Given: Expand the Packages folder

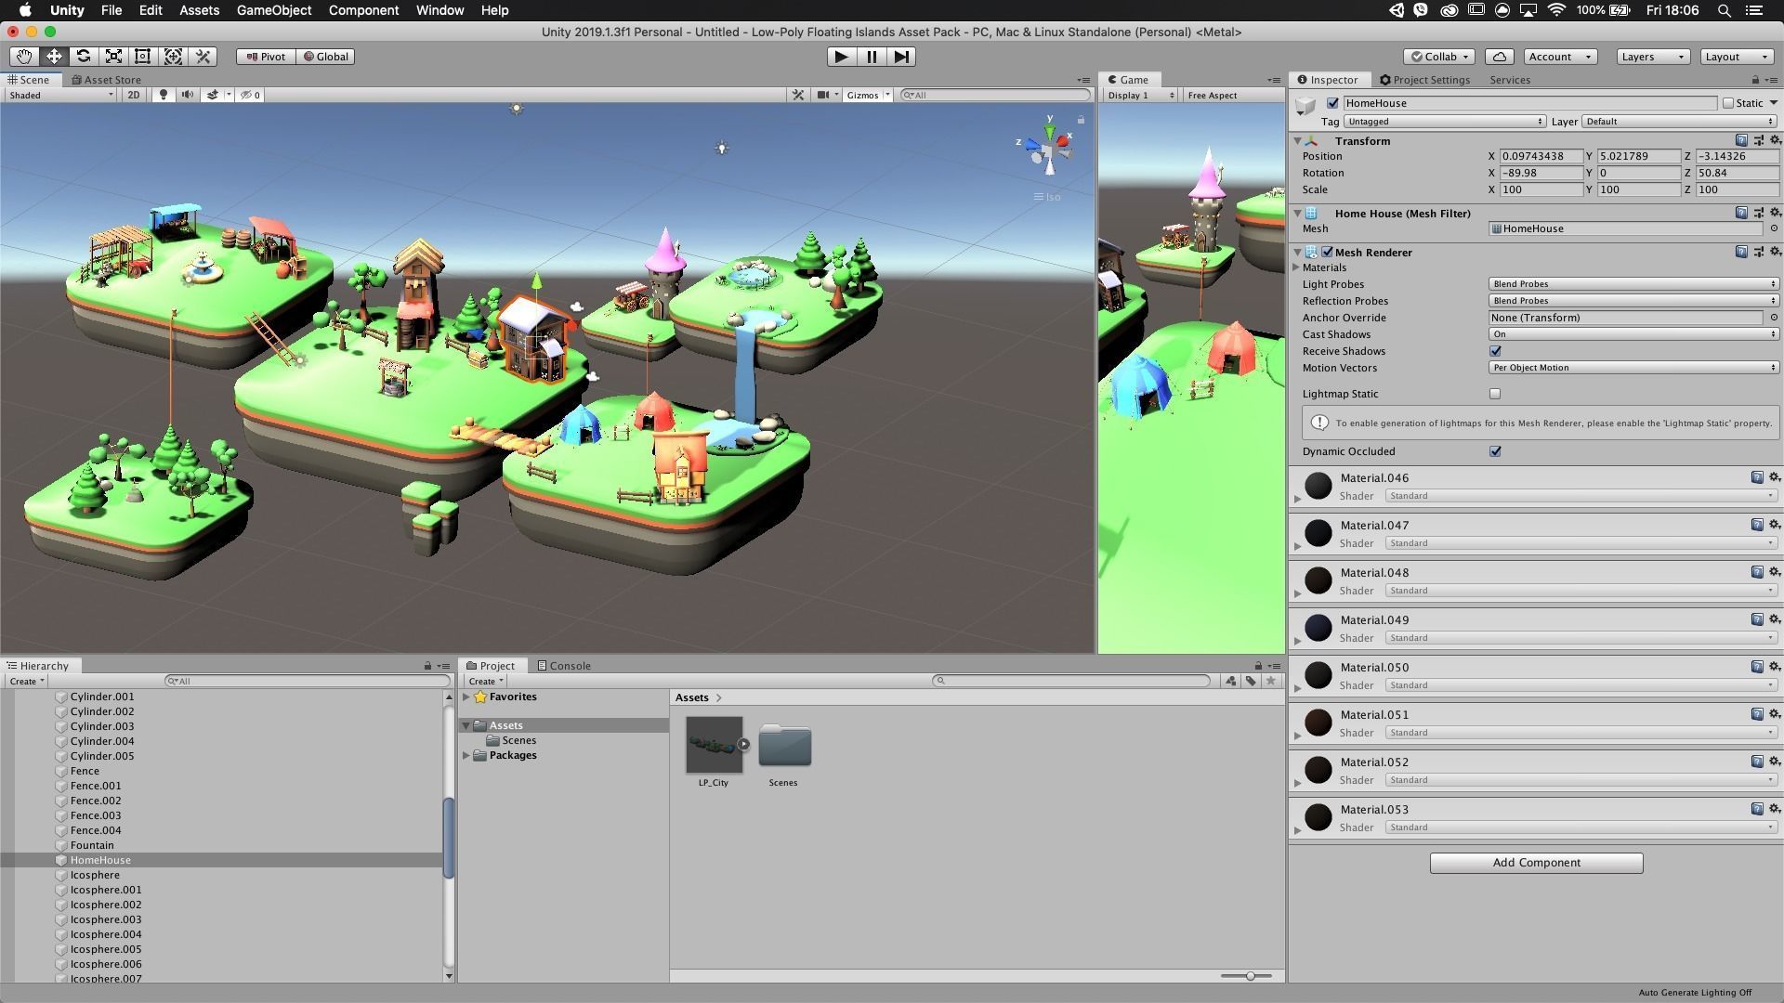Looking at the screenshot, I should [466, 755].
